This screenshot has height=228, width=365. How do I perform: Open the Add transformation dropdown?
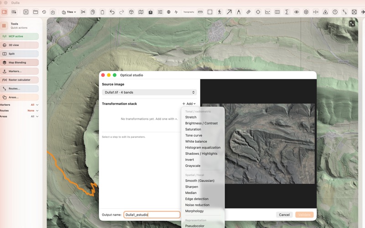(189, 104)
